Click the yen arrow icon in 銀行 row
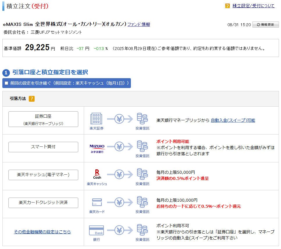Image resolution: width=281 pixels, height=249 pixels. point(120,230)
